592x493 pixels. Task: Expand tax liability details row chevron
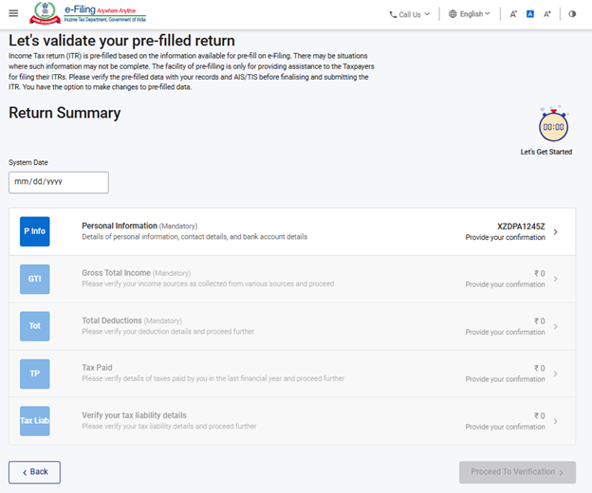coord(555,421)
